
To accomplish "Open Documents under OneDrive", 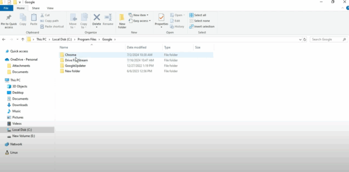I will [x=18, y=72].
